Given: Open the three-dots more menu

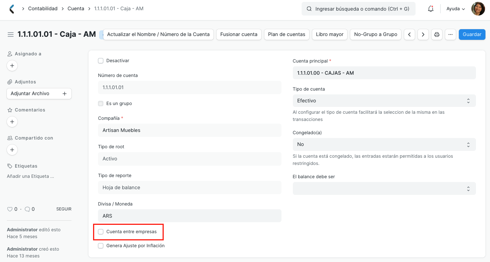Looking at the screenshot, I should click(x=450, y=34).
